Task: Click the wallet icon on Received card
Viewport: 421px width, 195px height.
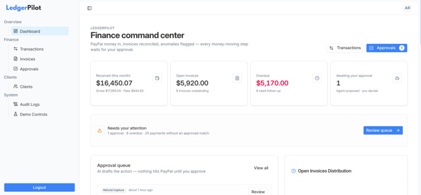Action: [157, 78]
